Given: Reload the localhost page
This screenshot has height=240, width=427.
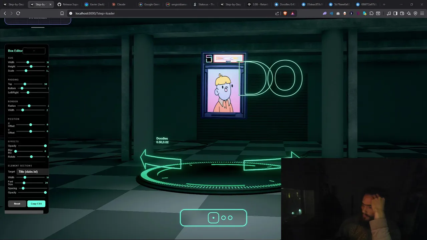Looking at the screenshot, I should click(18, 13).
